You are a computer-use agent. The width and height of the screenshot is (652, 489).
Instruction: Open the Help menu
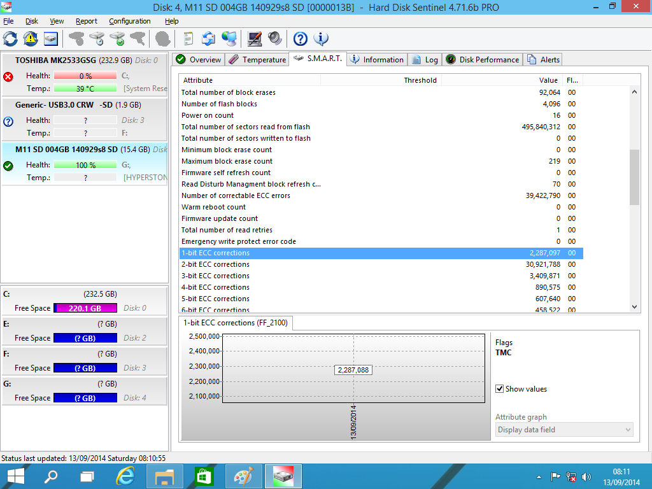tap(172, 21)
